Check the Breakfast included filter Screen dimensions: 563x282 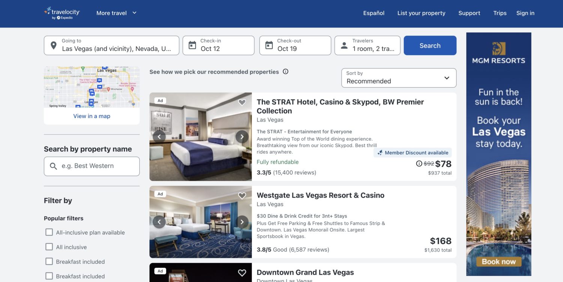[49, 261]
